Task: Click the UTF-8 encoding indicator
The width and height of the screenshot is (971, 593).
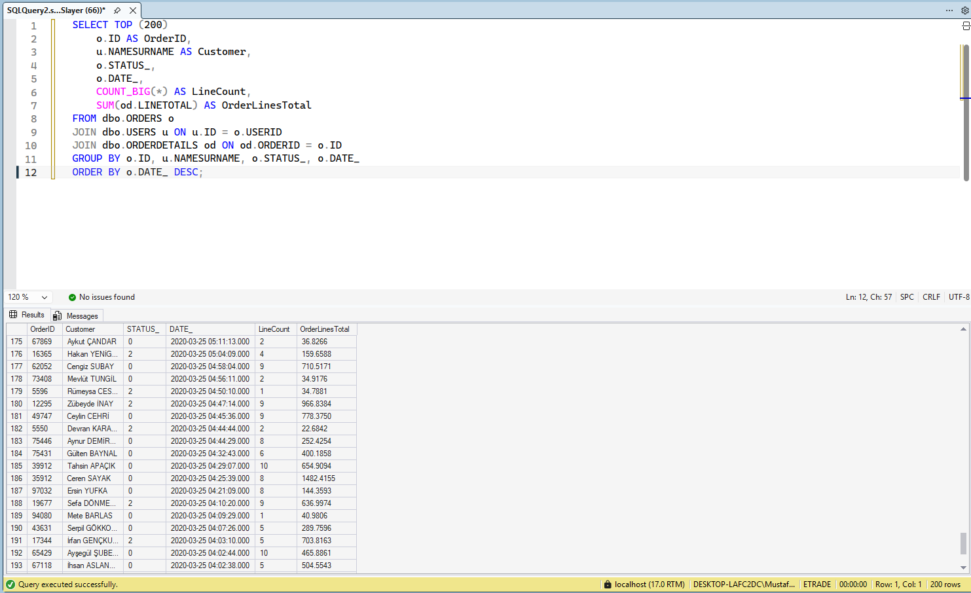Action: [959, 297]
